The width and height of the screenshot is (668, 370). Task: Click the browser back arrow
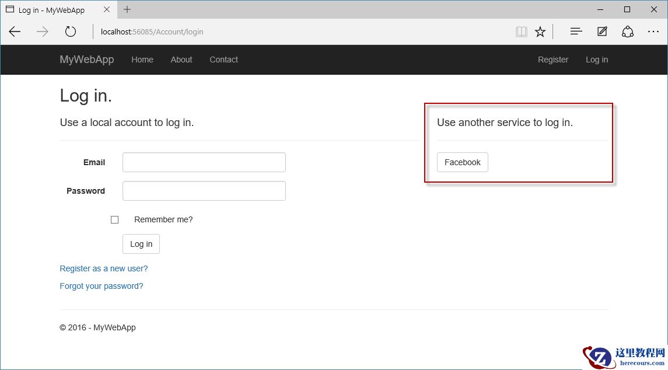[15, 32]
